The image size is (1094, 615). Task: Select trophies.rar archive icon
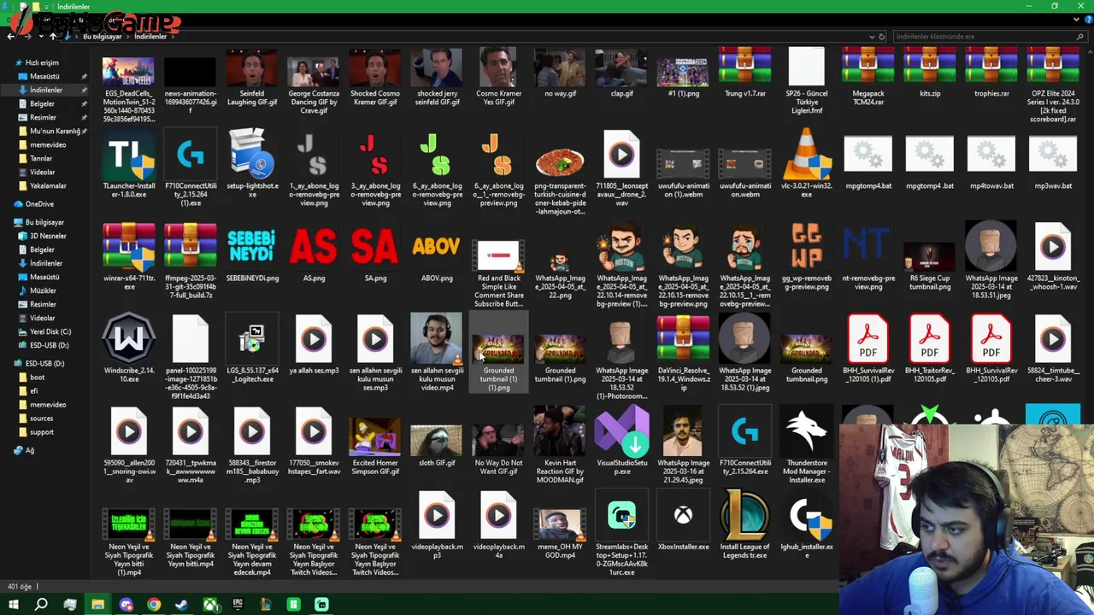pos(991,65)
